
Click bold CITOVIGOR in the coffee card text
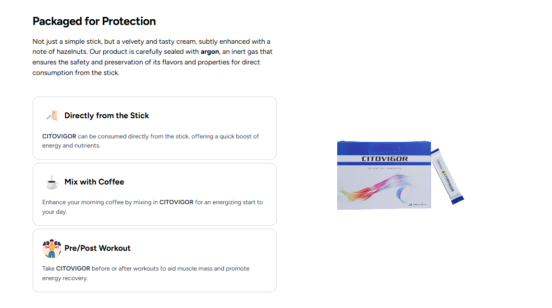pyautogui.click(x=176, y=202)
